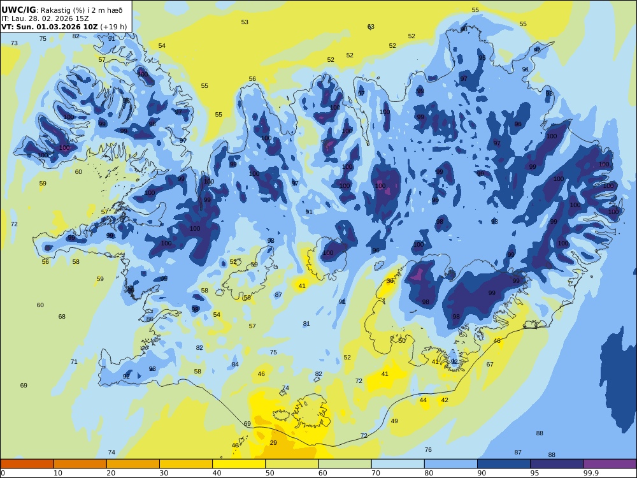
Task: Click the 90–95 dark blue legend swatch
Action: pyautogui.click(x=504, y=464)
